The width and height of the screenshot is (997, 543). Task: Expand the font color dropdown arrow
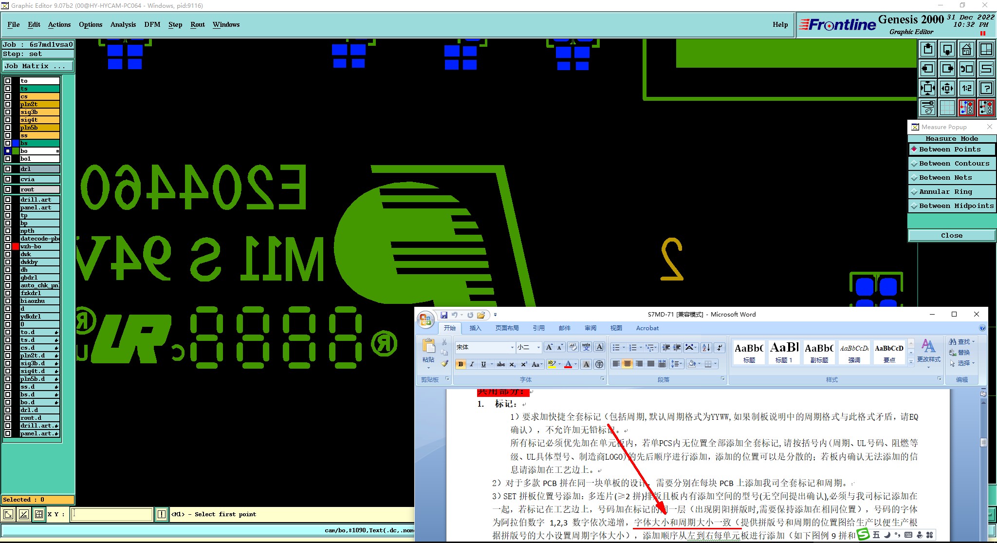tap(575, 364)
